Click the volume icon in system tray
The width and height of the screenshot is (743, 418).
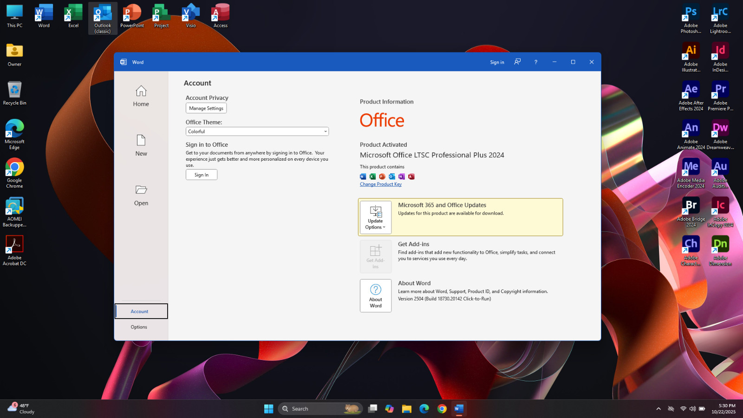click(692, 409)
